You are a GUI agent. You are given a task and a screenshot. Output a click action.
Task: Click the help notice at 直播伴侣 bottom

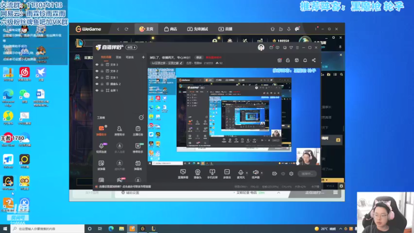pyautogui.click(x=123, y=186)
